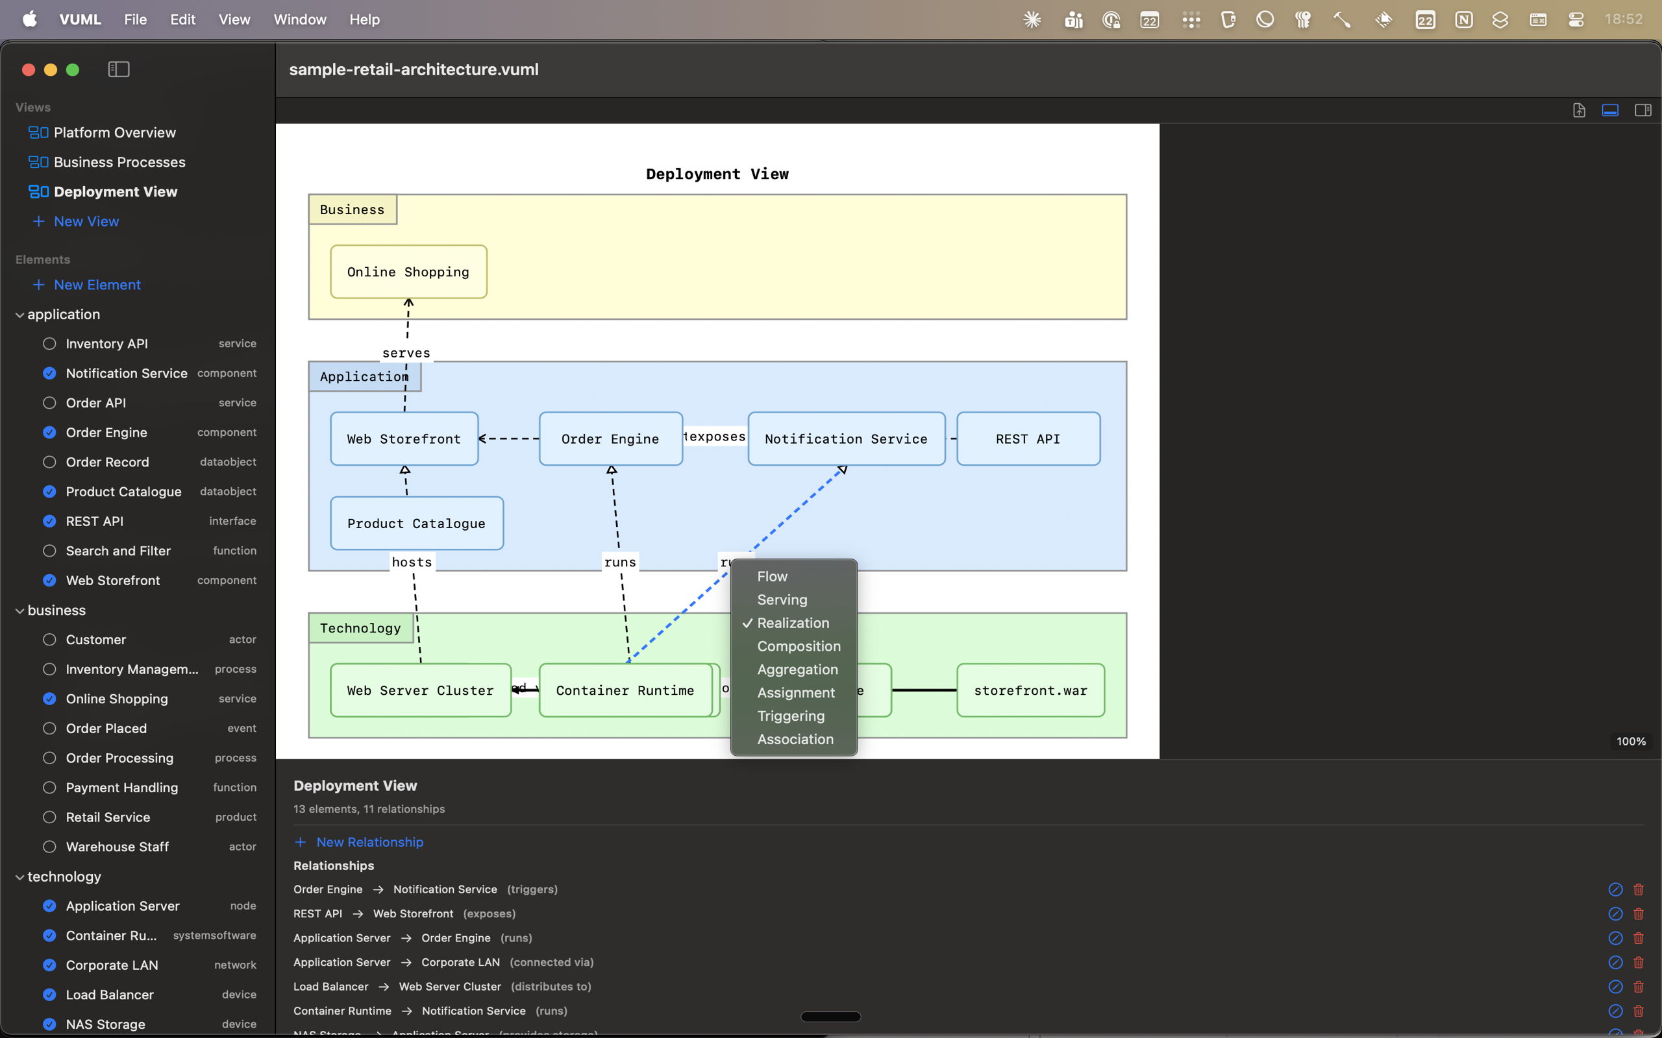Toggle the bottom relationships panel icon
Image resolution: width=1662 pixels, height=1038 pixels.
tap(1610, 110)
